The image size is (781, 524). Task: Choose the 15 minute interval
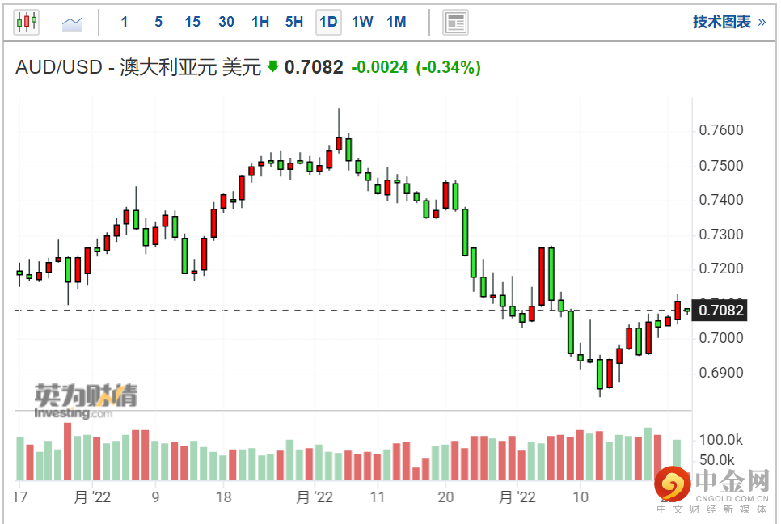click(192, 22)
